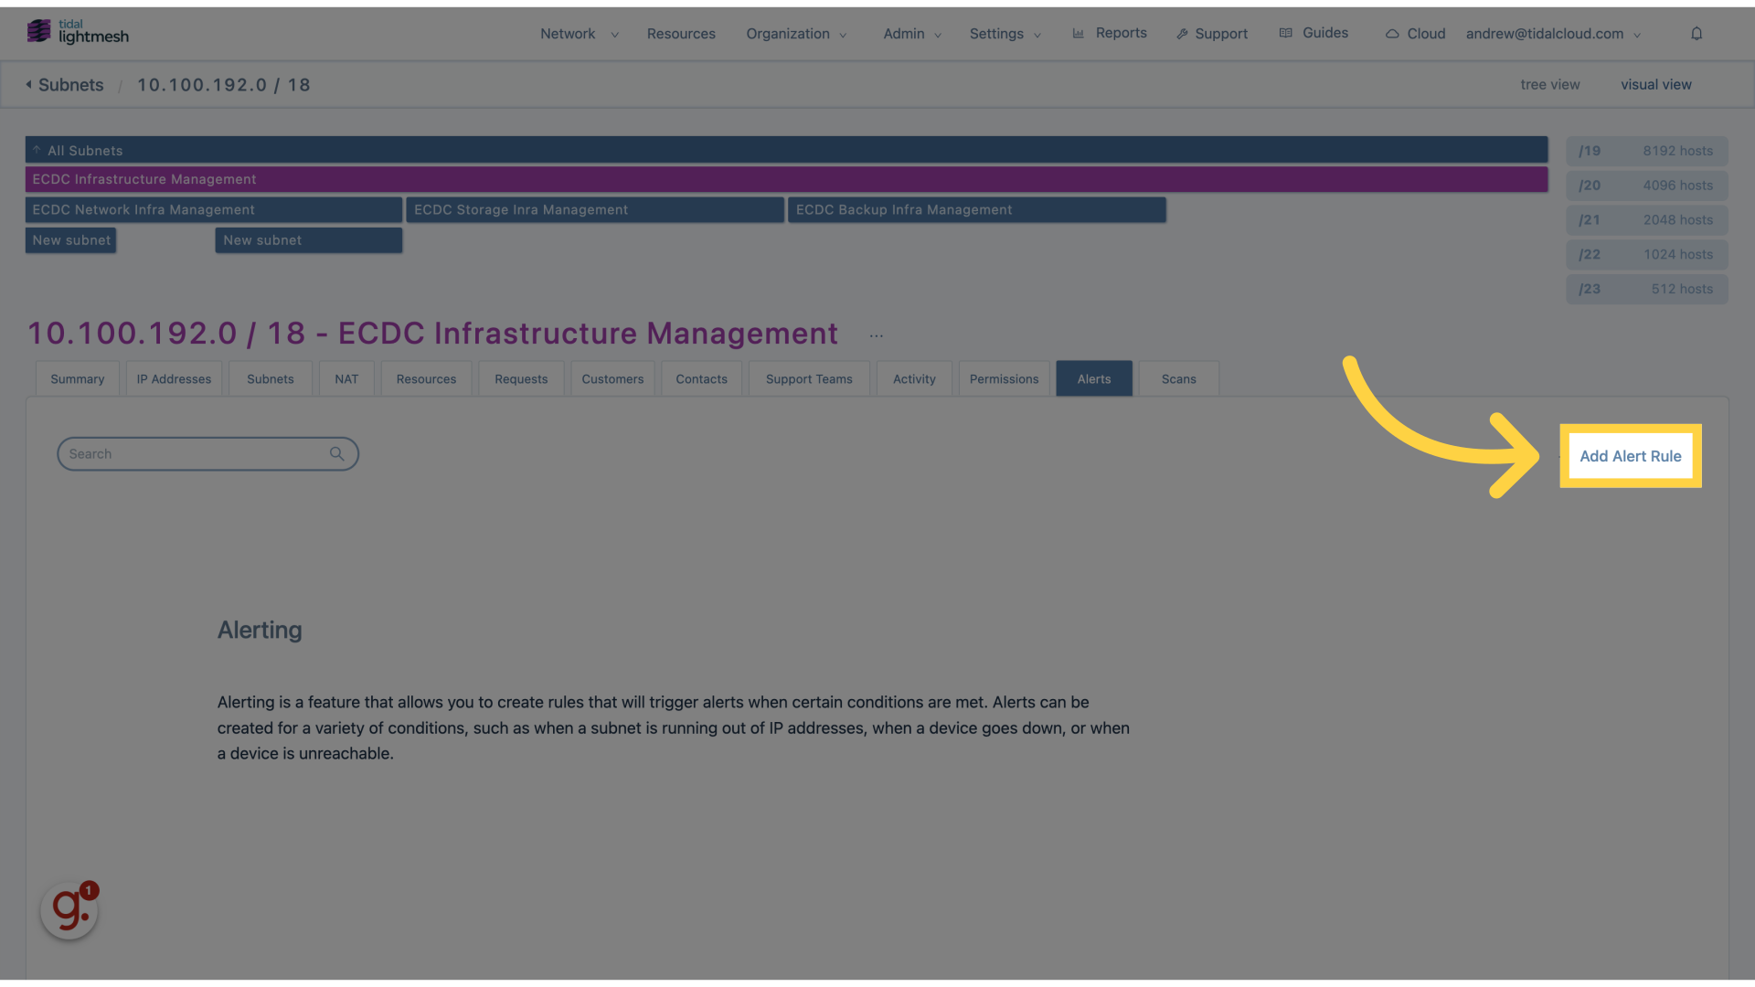Expand the Network dropdown menu
1755x987 pixels.
(x=580, y=34)
